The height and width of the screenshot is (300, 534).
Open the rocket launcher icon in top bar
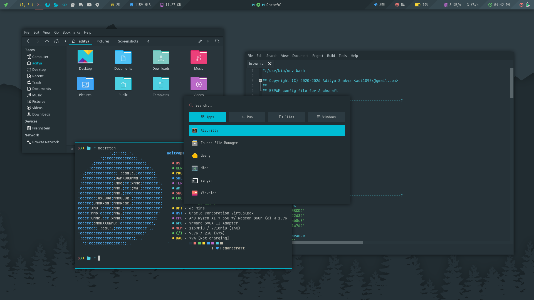(6, 5)
